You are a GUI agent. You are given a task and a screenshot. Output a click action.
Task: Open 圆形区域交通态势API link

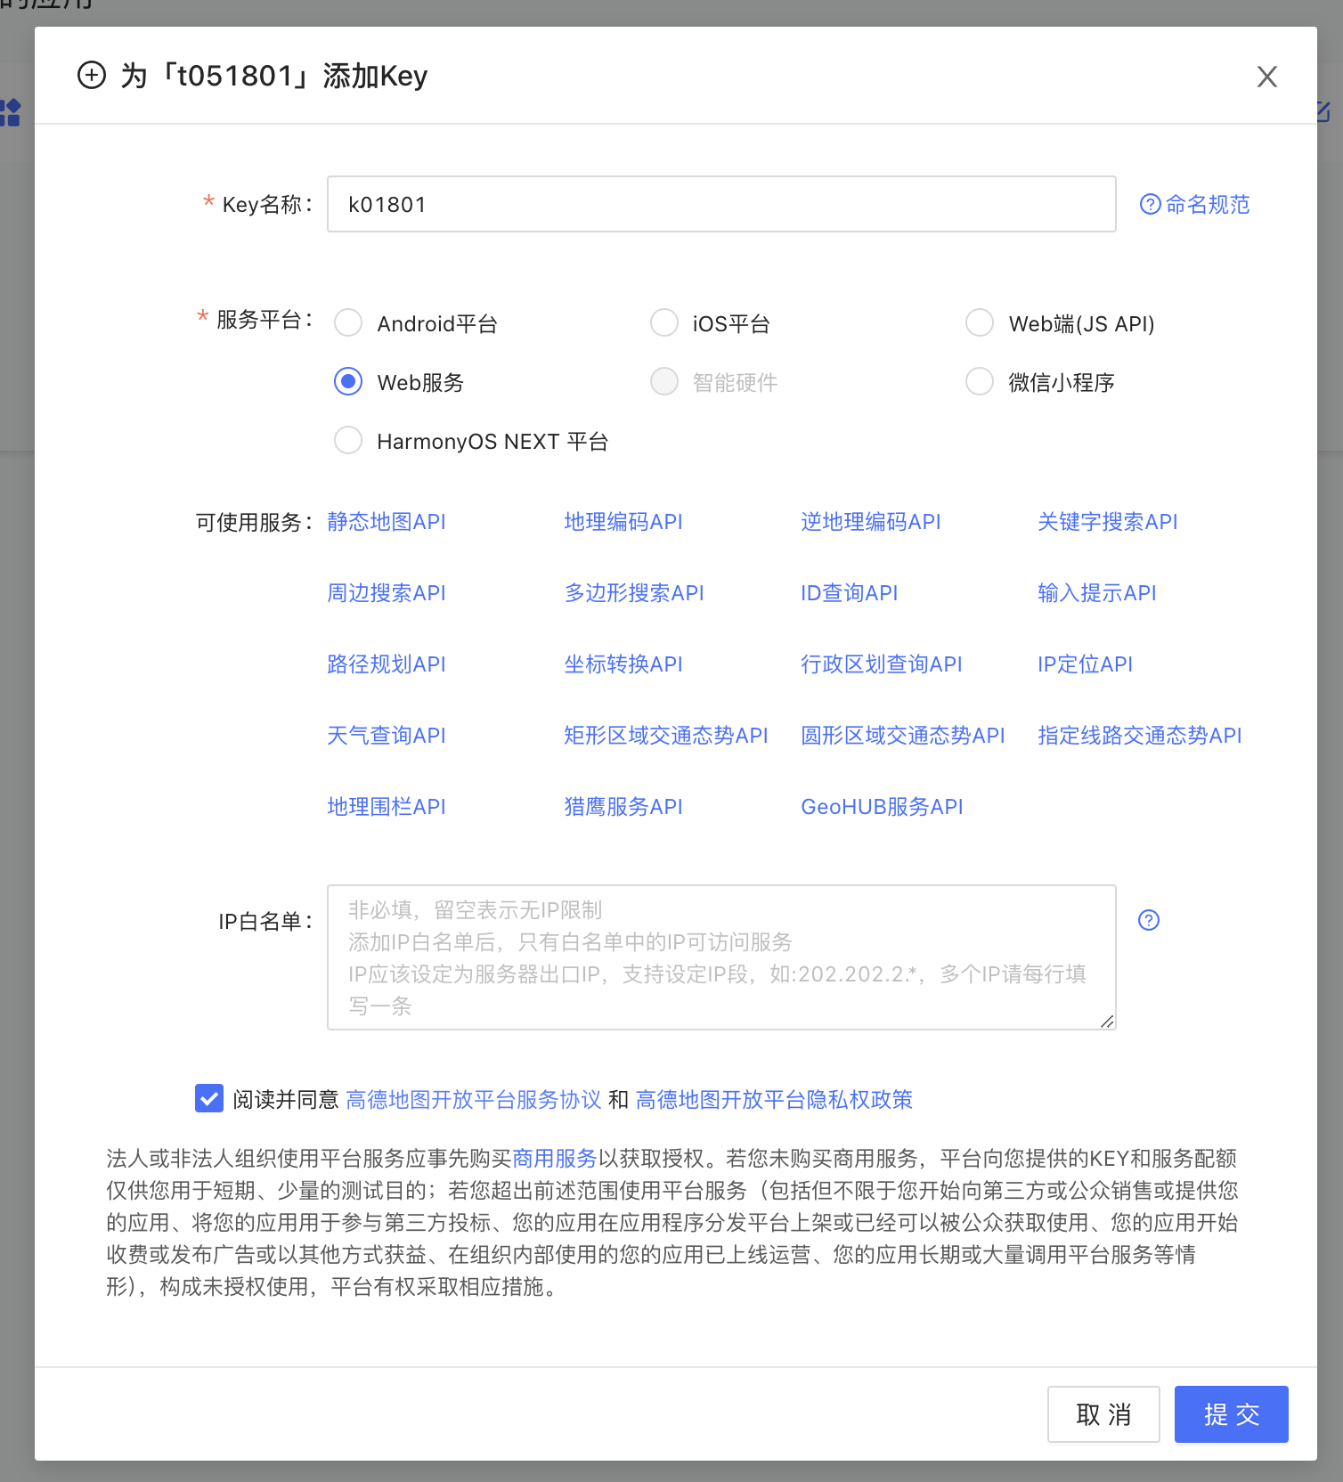[x=903, y=736]
